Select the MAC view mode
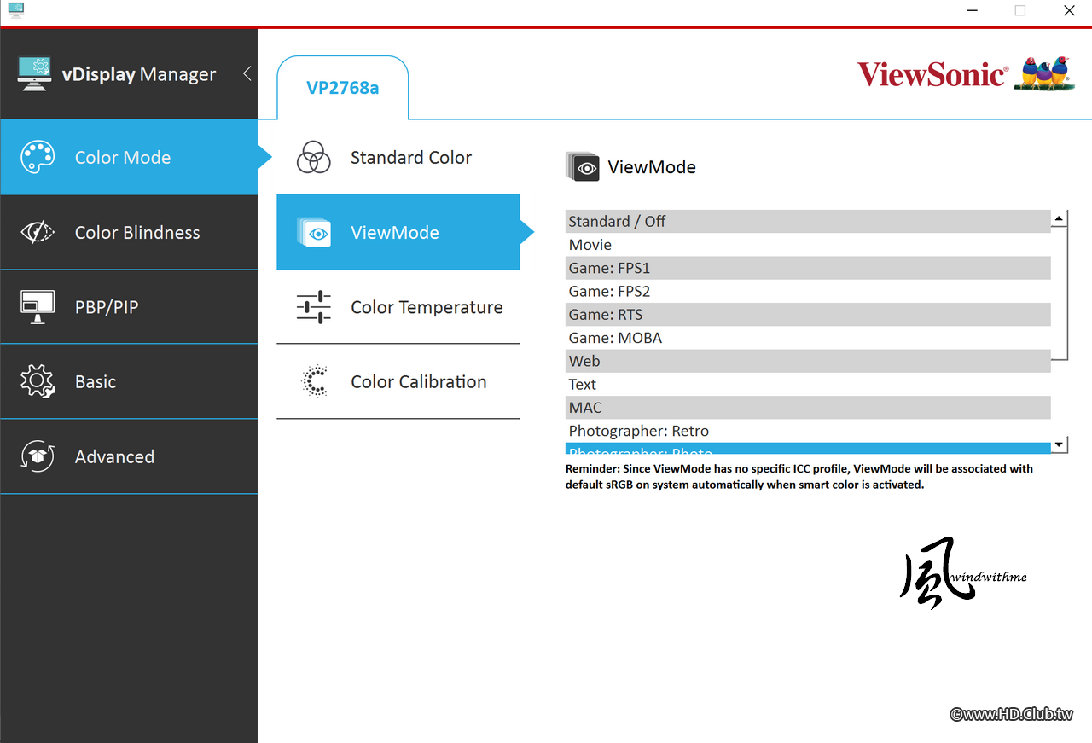The height and width of the screenshot is (743, 1092). [808, 408]
